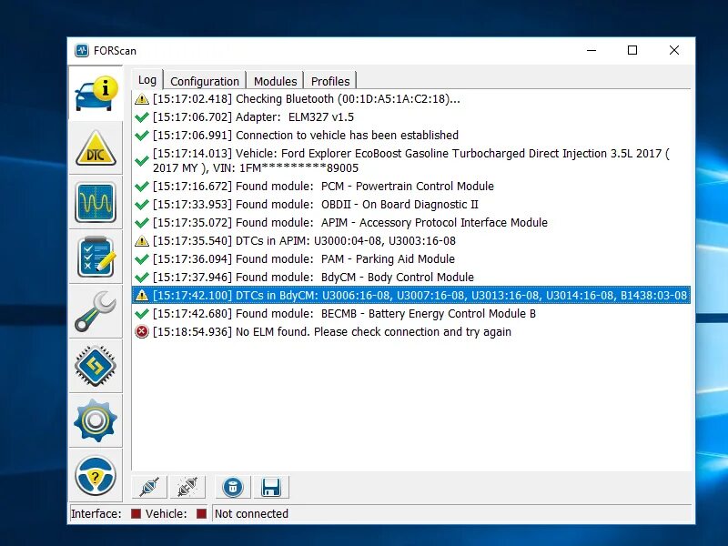
Task: Click the Vehicle red status indicator
Action: click(201, 513)
